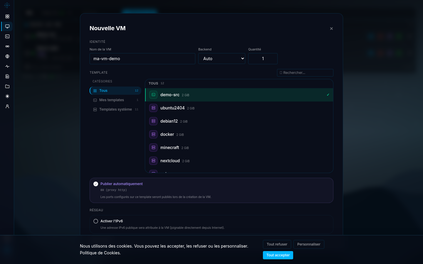Click the demo-src template terminal icon

tap(153, 95)
